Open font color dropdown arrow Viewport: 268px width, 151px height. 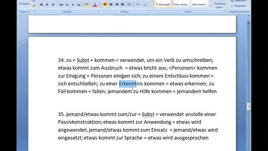99,5
